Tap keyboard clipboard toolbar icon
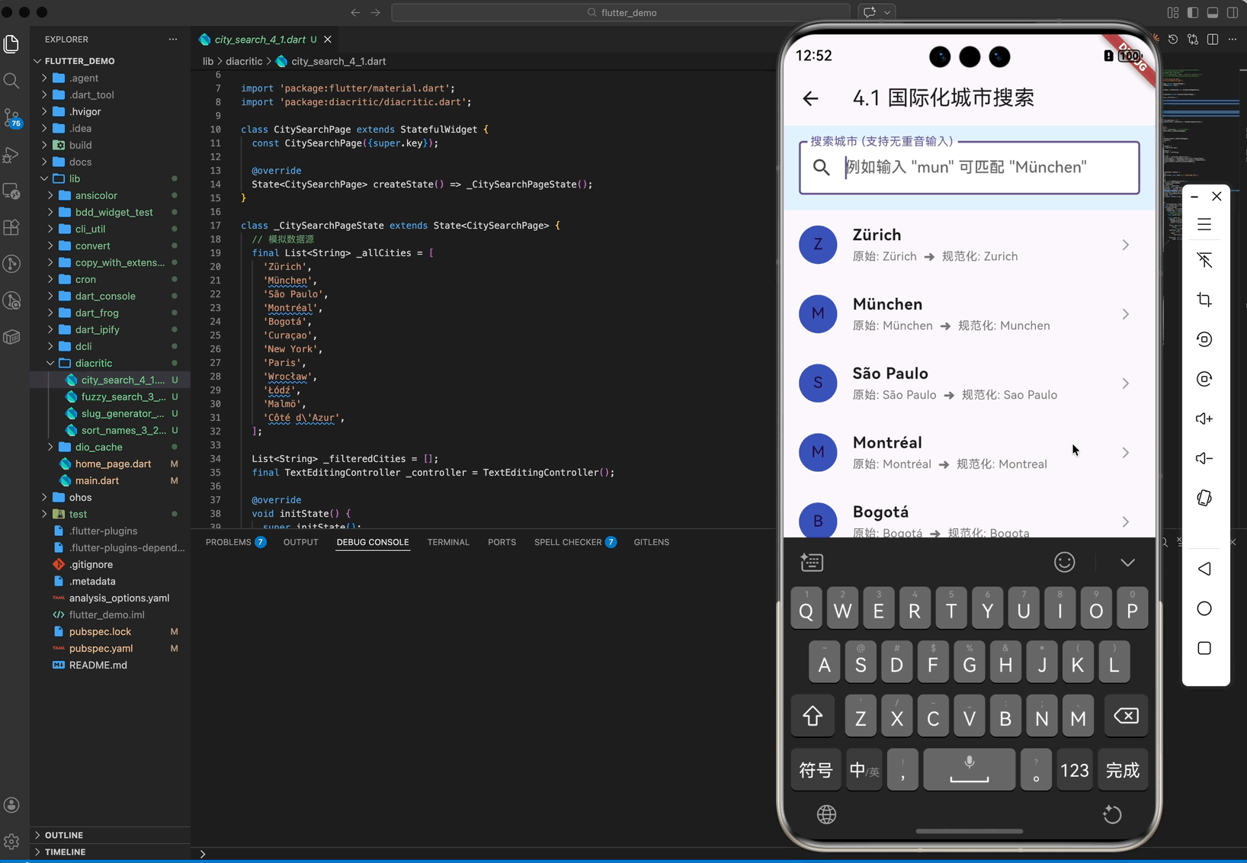 (x=812, y=562)
